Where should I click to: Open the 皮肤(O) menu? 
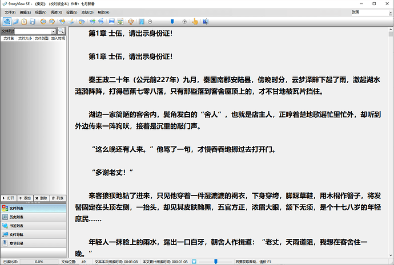(x=87, y=13)
